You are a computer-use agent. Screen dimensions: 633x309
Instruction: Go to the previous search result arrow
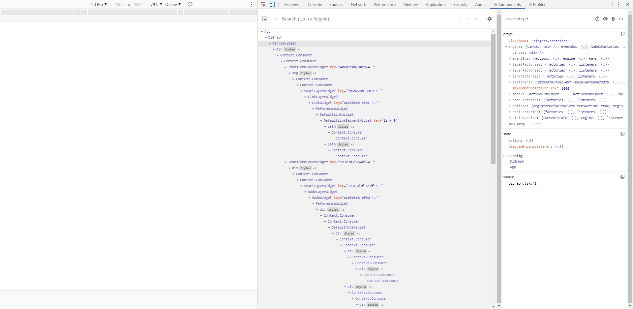[460, 19]
